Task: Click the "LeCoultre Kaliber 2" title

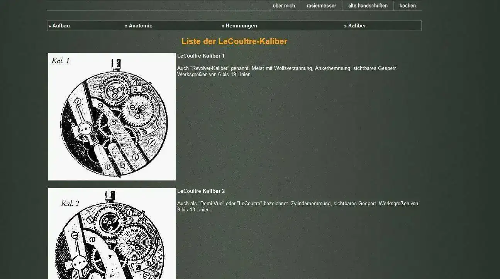Action: tap(201, 191)
